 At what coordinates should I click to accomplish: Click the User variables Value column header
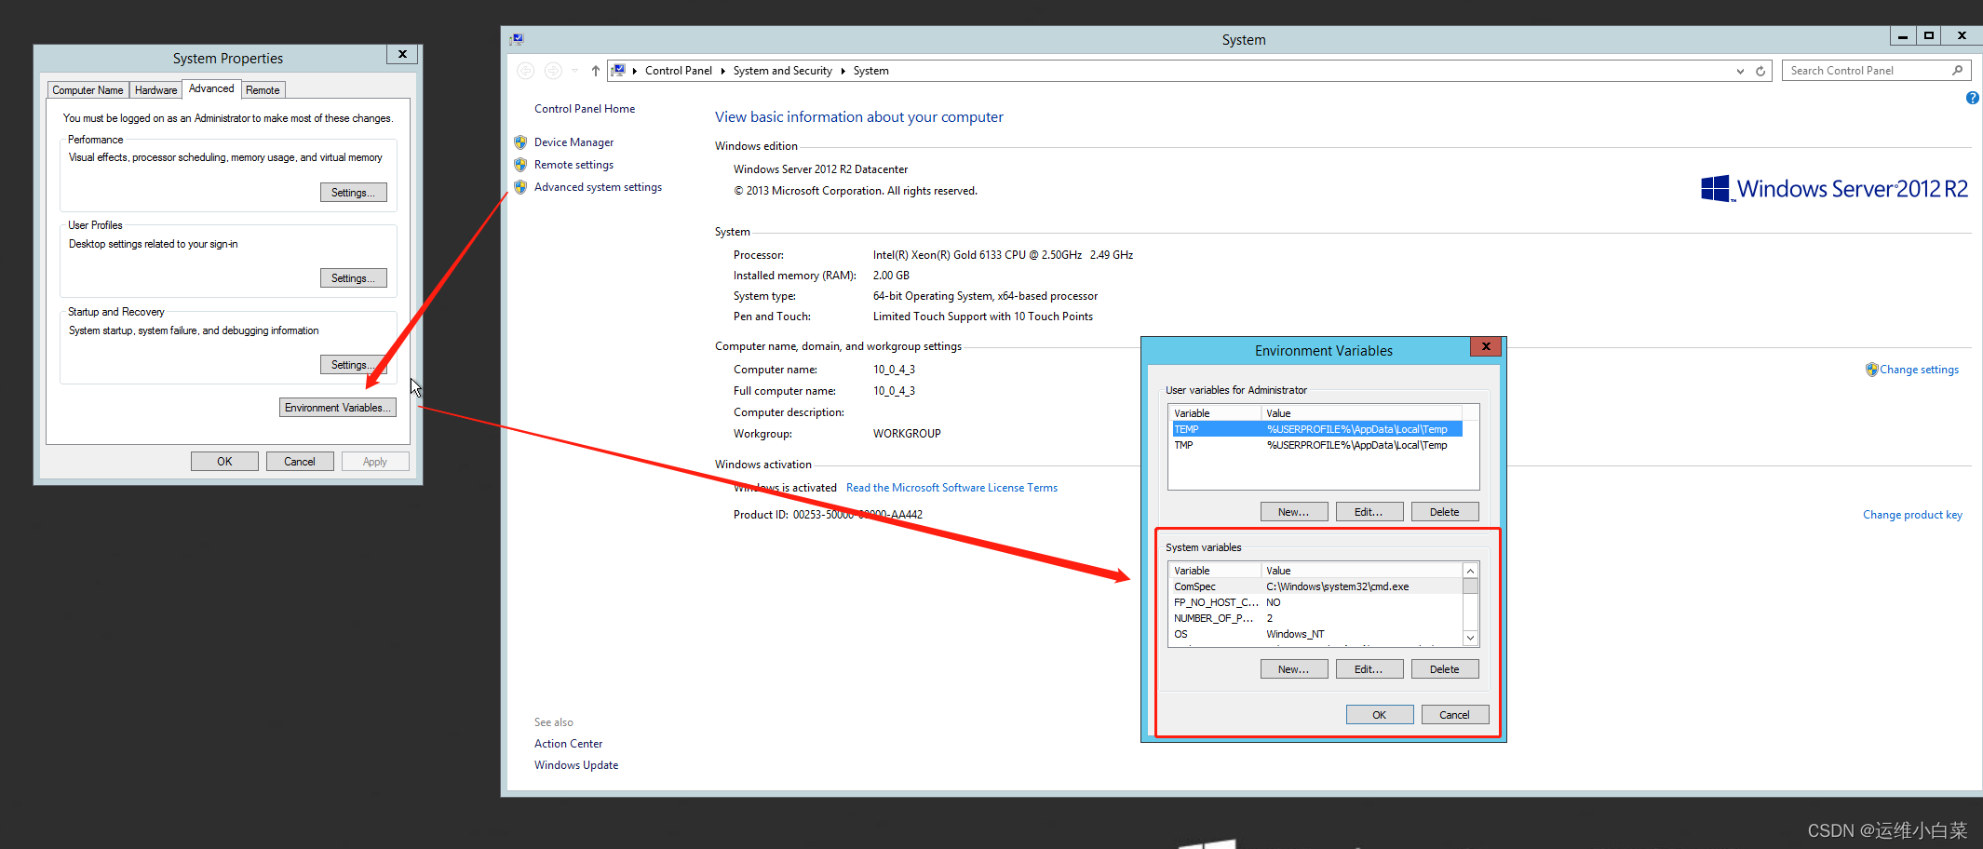tap(1361, 413)
